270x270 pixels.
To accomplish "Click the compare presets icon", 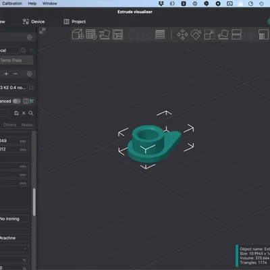I will tap(26, 101).
